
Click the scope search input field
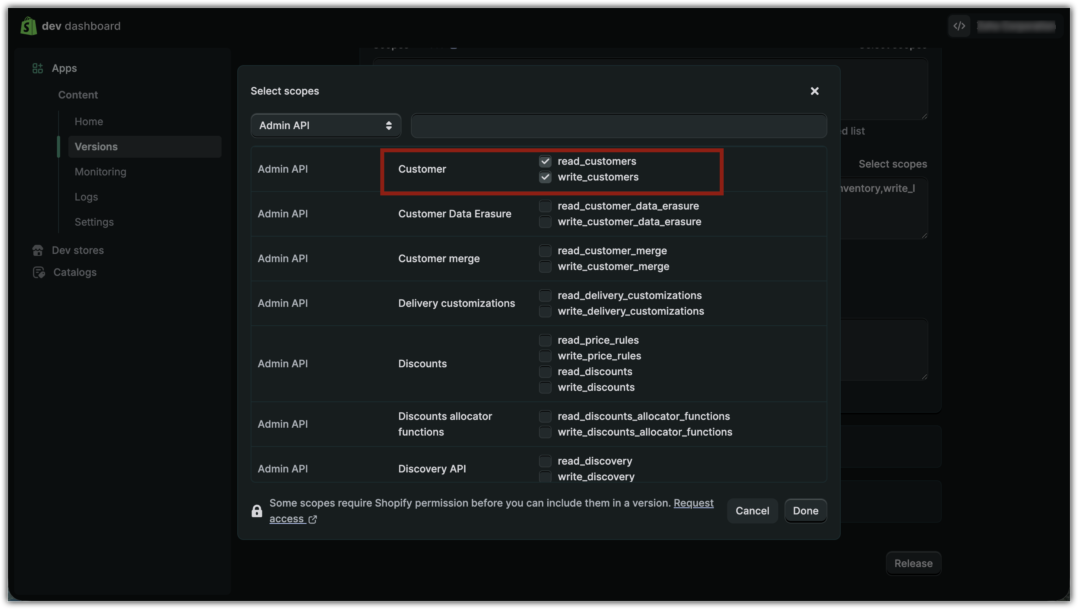point(618,126)
